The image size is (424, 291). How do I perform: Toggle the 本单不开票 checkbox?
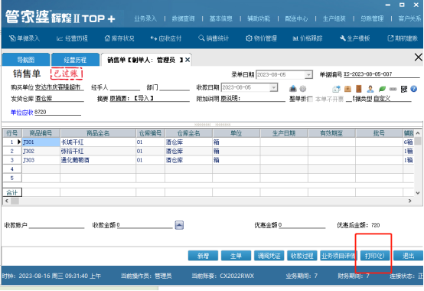pos(311,99)
